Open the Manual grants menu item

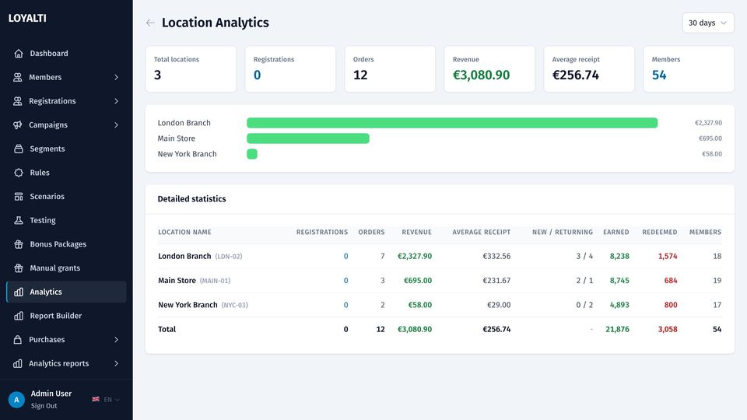(x=66, y=268)
